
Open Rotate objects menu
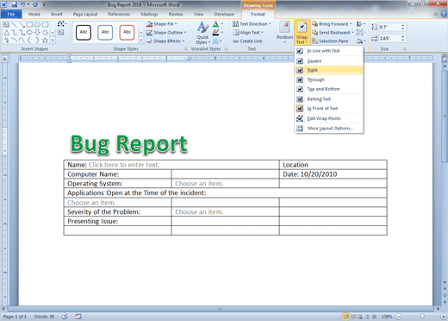pos(361,41)
